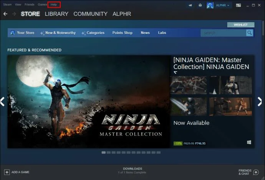Switch to the LIBRARY section
Viewport: 265px width, 180px height.
tap(56, 14)
